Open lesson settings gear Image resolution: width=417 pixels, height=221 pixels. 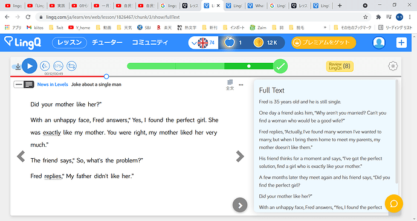tap(393, 66)
